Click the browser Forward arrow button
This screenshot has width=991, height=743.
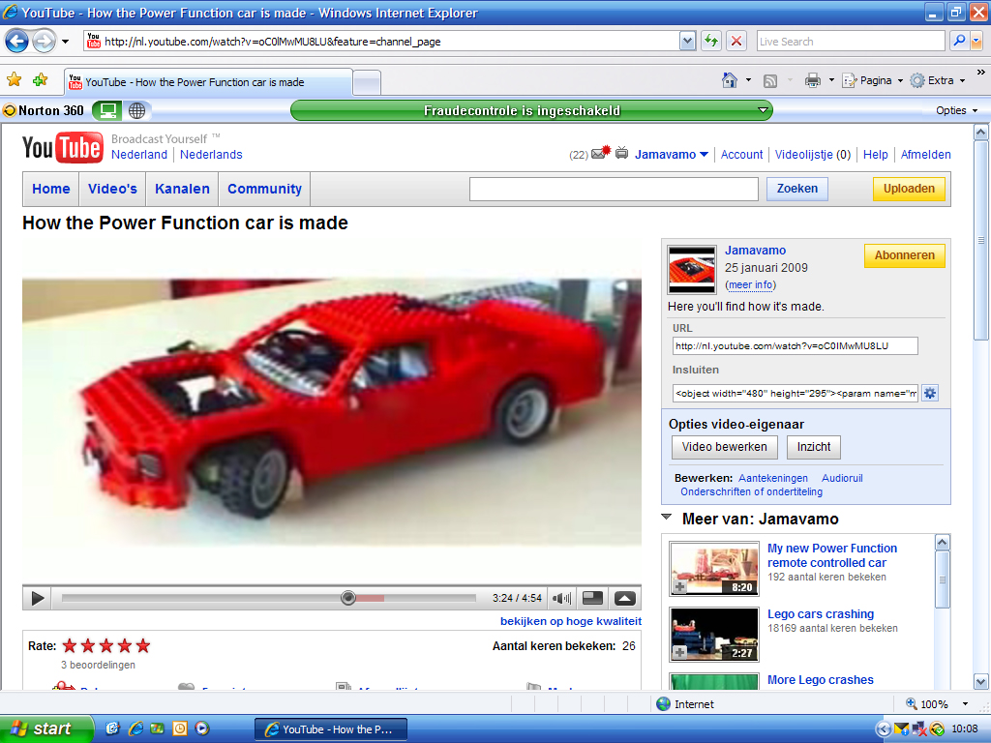(44, 42)
